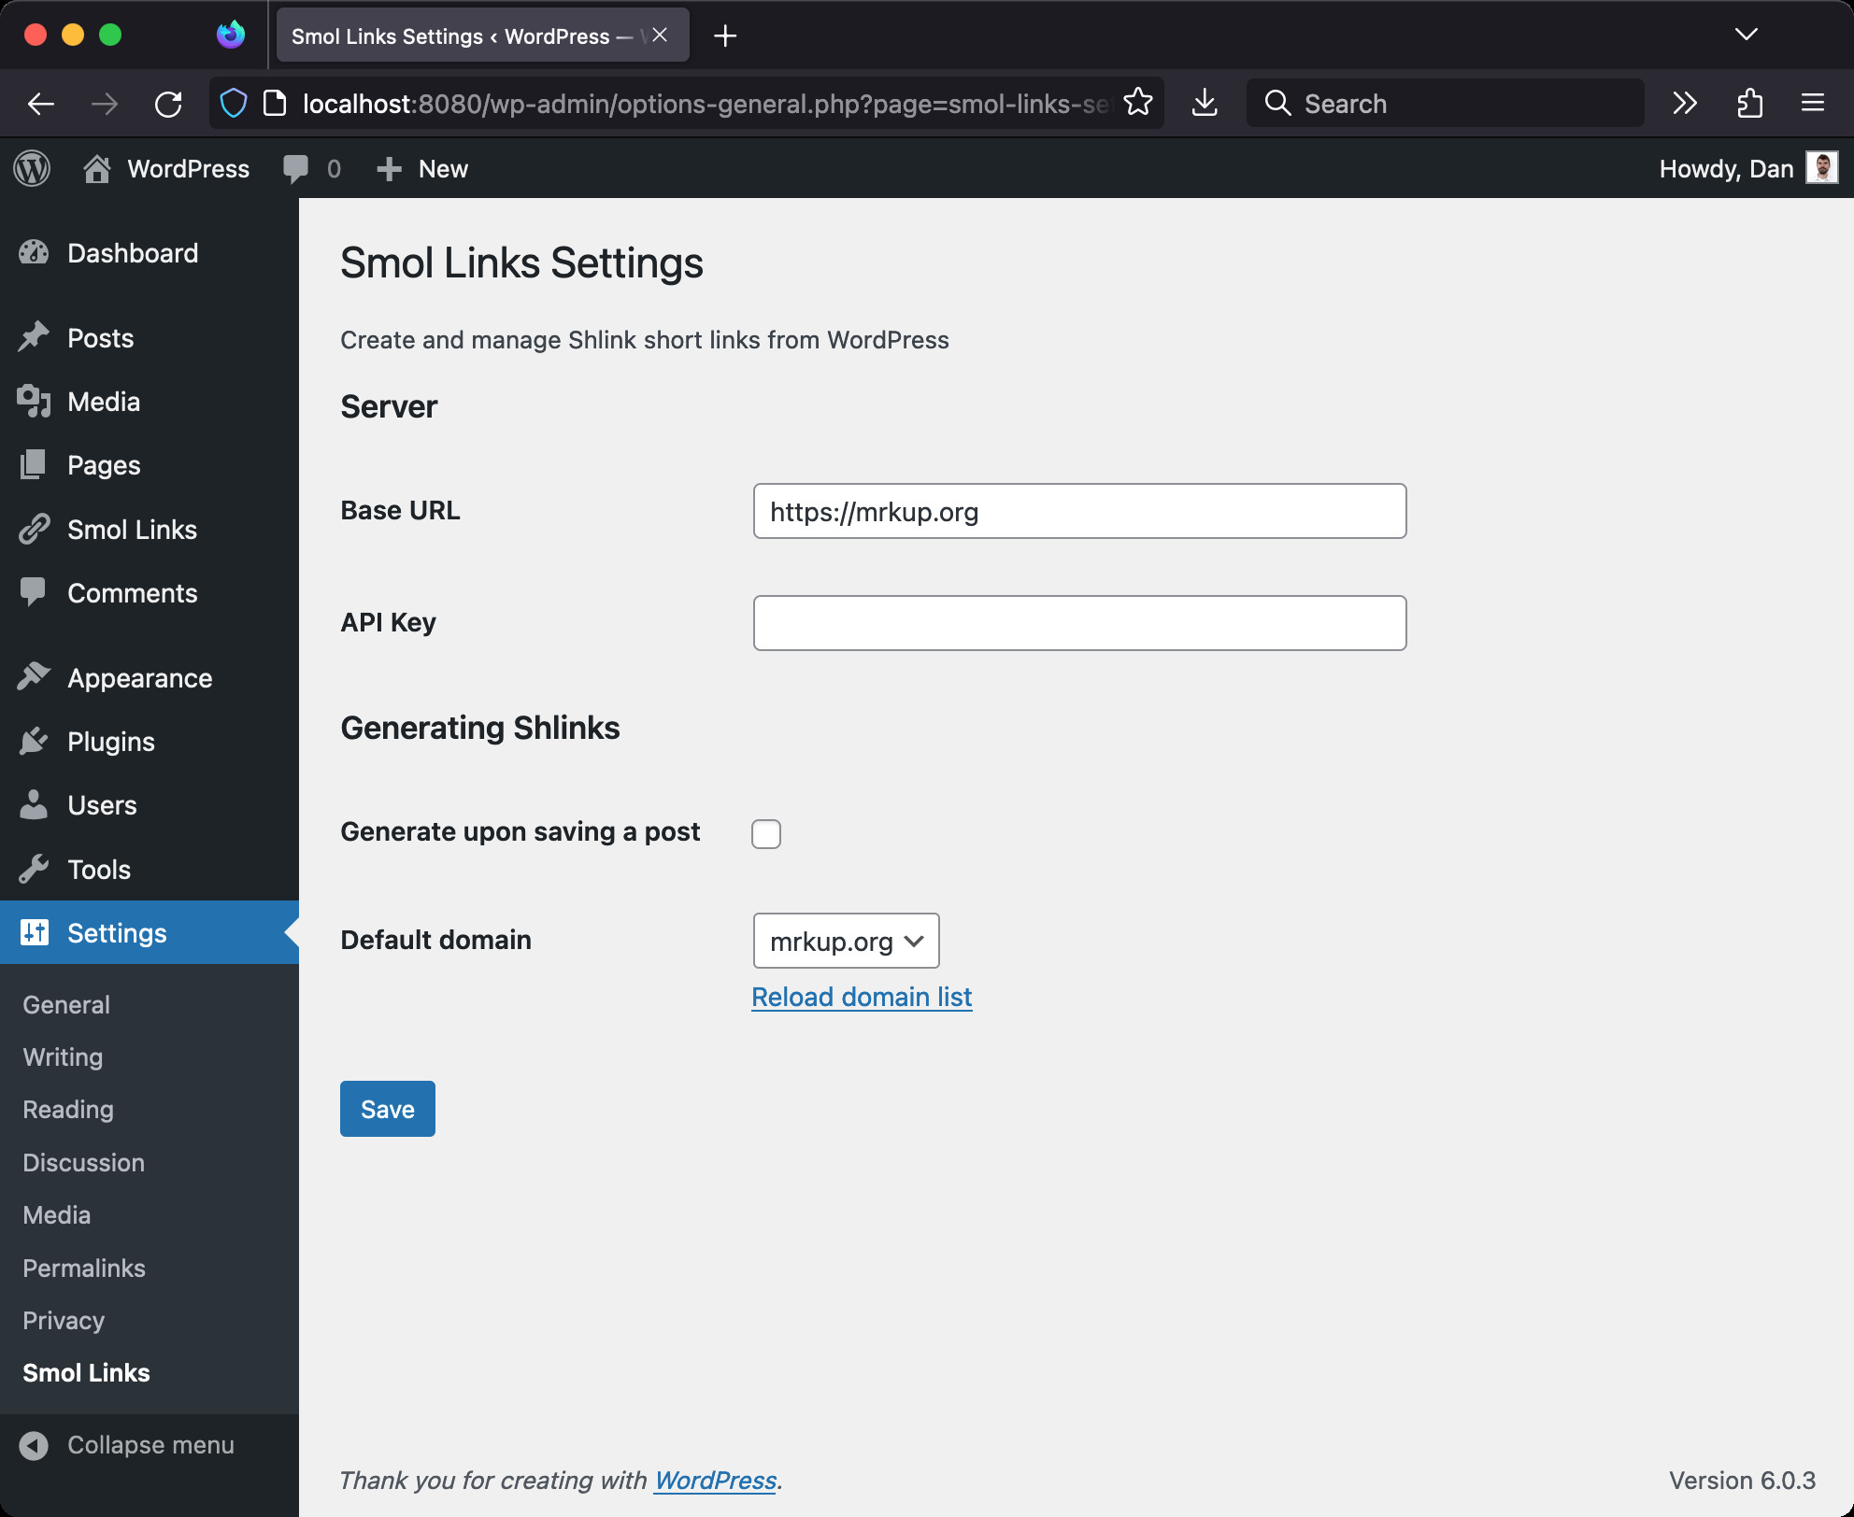
Task: Click the Posts icon in sidebar
Action: [34, 338]
